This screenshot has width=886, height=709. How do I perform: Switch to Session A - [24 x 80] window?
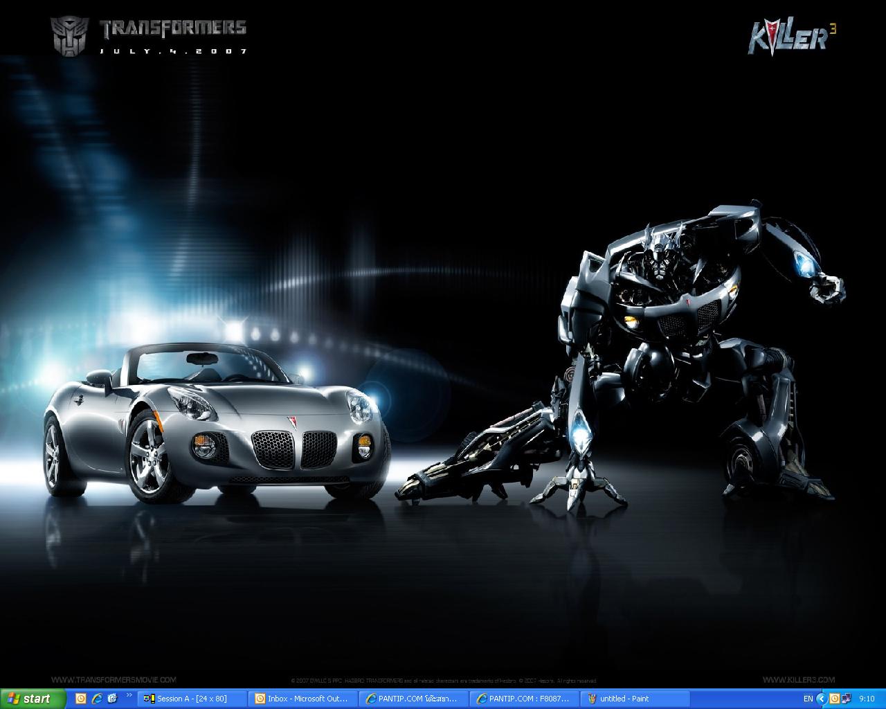pos(192,699)
